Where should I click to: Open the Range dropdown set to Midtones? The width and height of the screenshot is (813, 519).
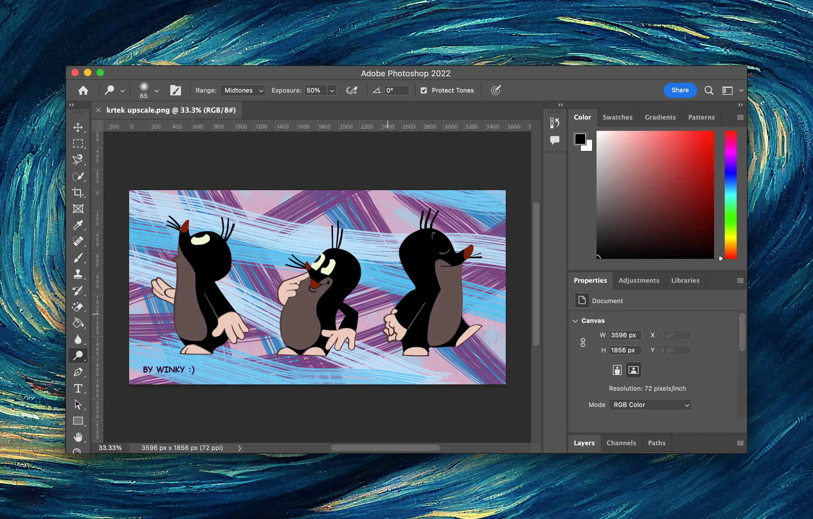pos(243,90)
